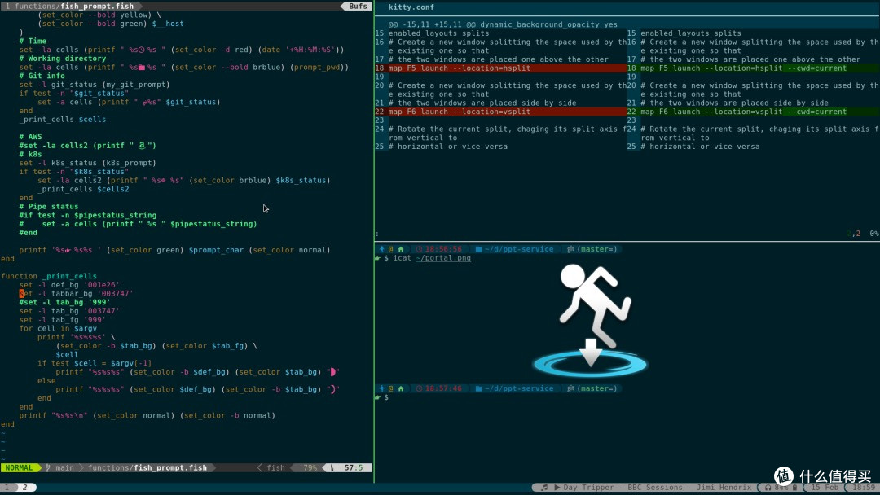This screenshot has height=495, width=880.
Task: Click the Day Tripper song title
Action: tap(588, 488)
